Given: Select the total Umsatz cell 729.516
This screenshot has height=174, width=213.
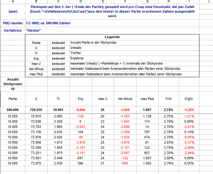Looking at the screenshot, I should (36, 110).
